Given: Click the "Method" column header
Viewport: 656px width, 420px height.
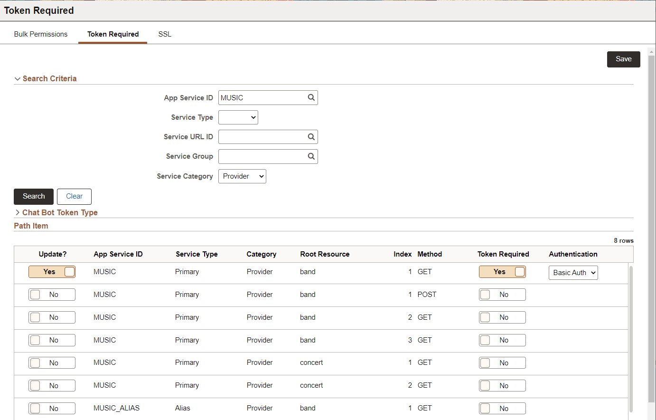Looking at the screenshot, I should pyautogui.click(x=430, y=254).
